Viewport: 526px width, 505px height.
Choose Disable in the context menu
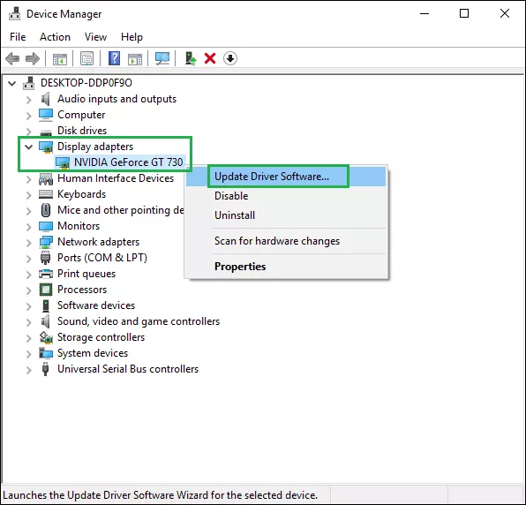coord(286,196)
